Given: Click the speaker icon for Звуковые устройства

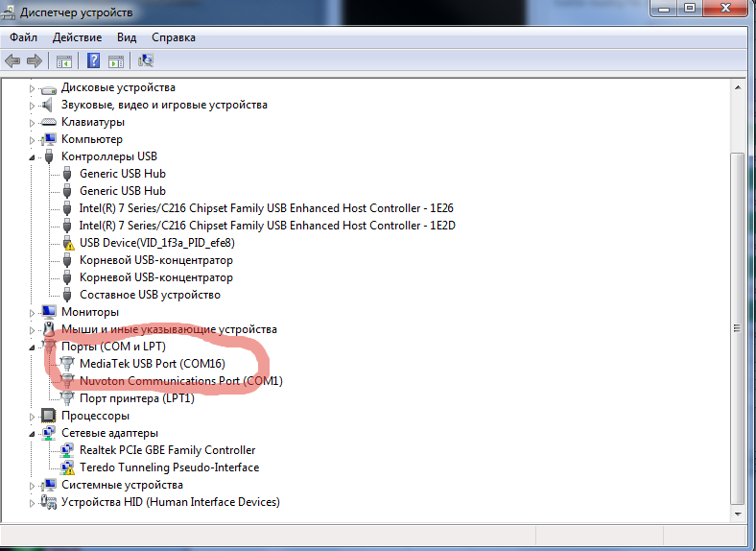Looking at the screenshot, I should coord(47,105).
